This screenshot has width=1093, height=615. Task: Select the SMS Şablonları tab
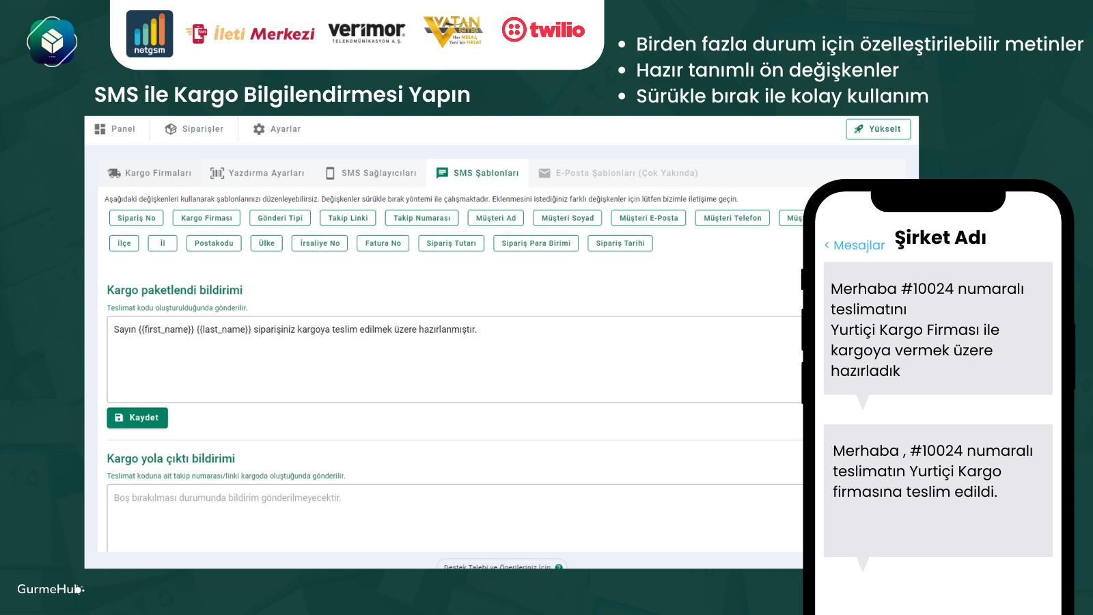pos(478,174)
